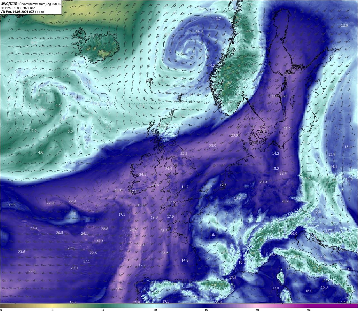Select the 10.9 value over Belgium
This screenshot has height=312, width=358.
[x=237, y=198]
